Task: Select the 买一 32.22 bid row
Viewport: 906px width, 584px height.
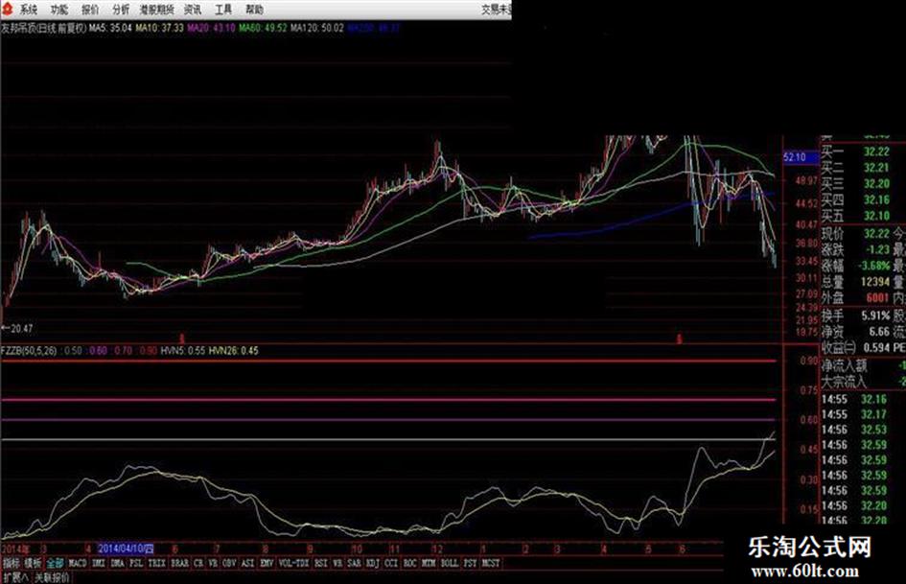Action: click(856, 152)
